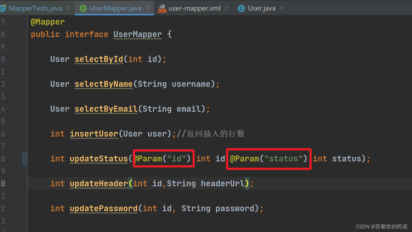Viewport: 412px width, 232px height.
Task: Select the selectById method name
Action: 99,59
